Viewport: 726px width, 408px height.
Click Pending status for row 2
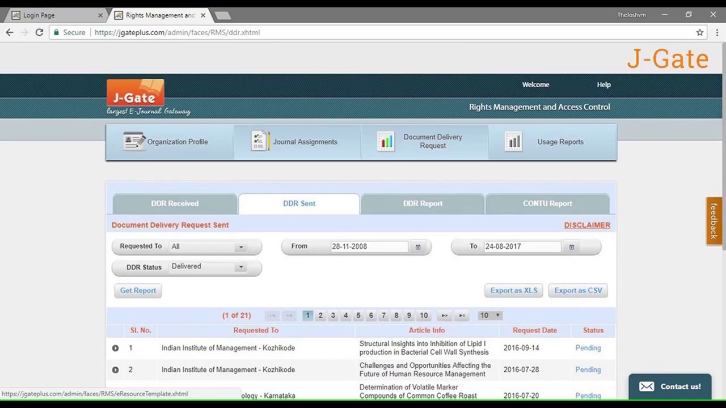(588, 370)
